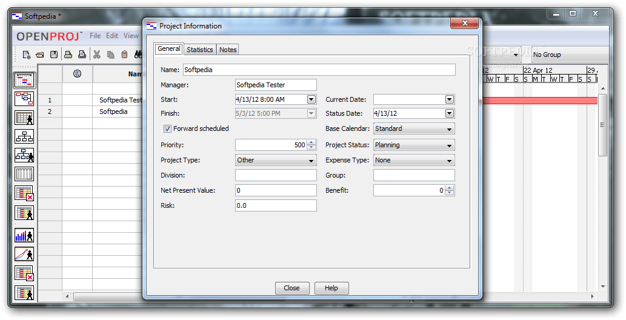Expand the Project Type combo box
The image size is (626, 320).
[276, 160]
